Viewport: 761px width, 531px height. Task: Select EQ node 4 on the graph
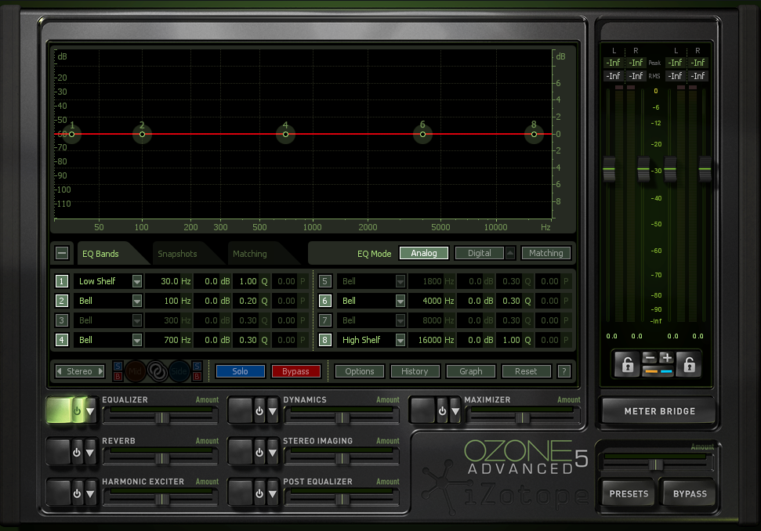[285, 135]
